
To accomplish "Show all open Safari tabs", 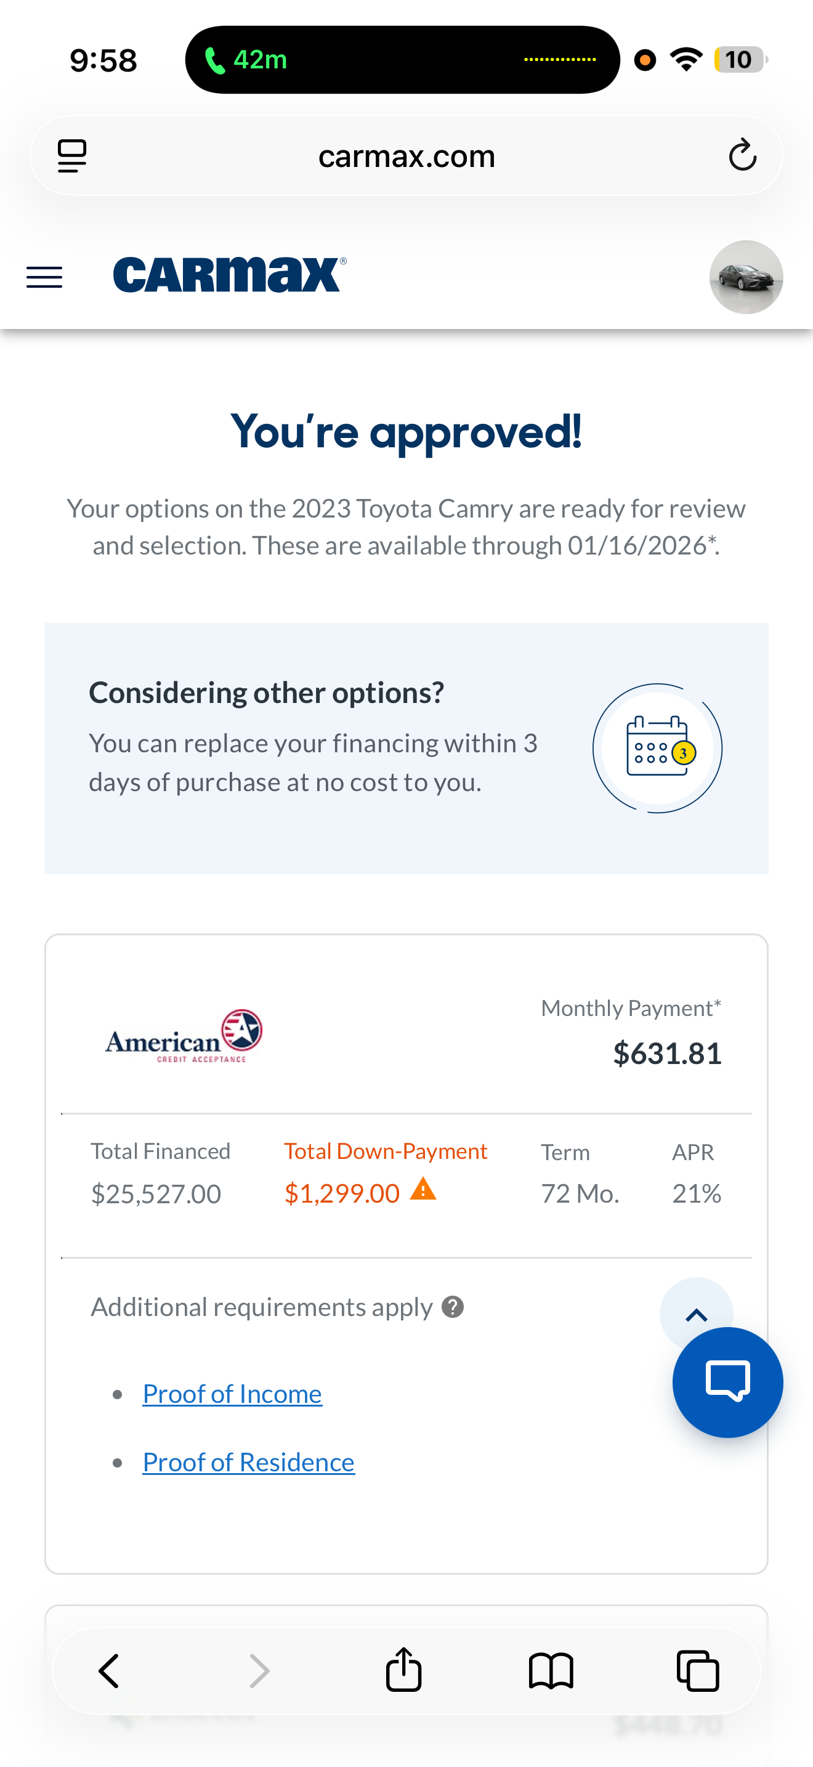I will point(698,1670).
